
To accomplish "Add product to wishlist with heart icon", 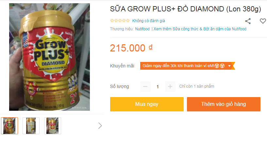I will (x=263, y=21).
